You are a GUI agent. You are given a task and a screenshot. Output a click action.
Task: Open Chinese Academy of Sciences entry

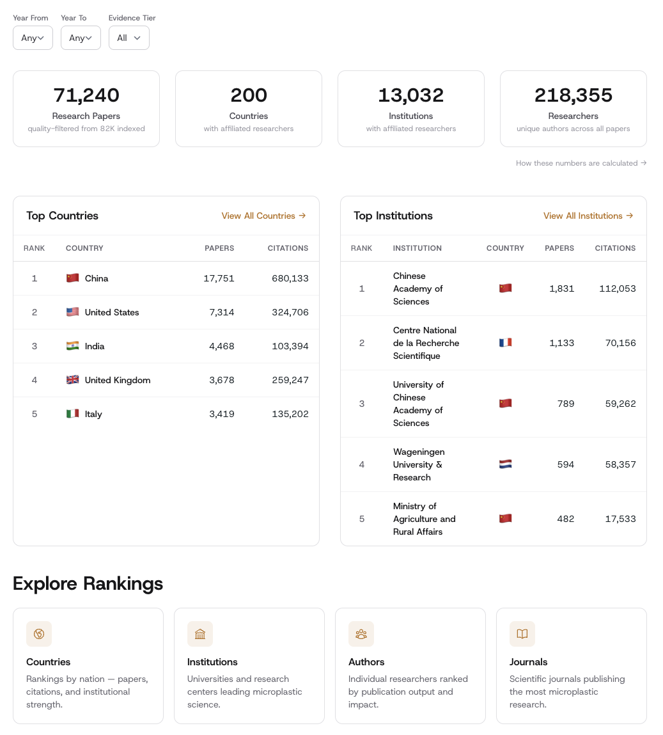417,288
